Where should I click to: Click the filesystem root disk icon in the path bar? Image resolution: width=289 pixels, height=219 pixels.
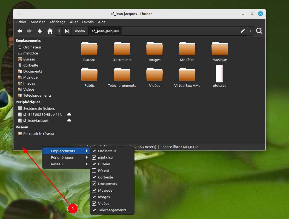click(67, 31)
